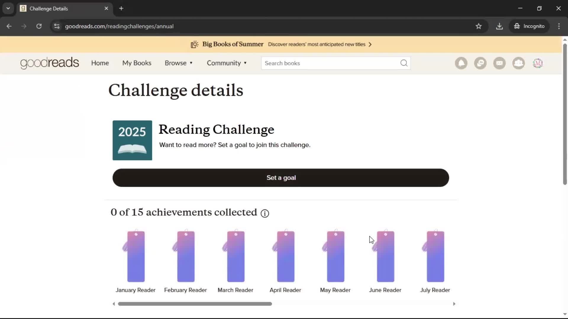Click the goodreads logo

pos(50,63)
